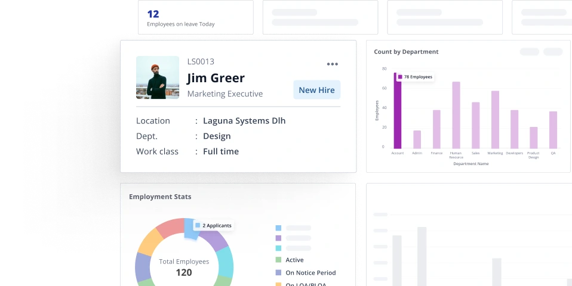The height and width of the screenshot is (286, 572).
Task: Click the green Active legend swatch
Action: click(x=278, y=260)
